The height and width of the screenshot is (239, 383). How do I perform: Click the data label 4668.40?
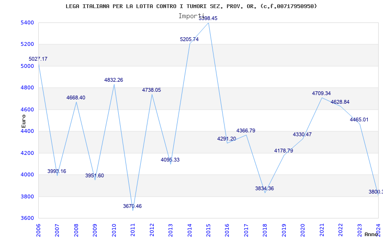click(x=76, y=98)
